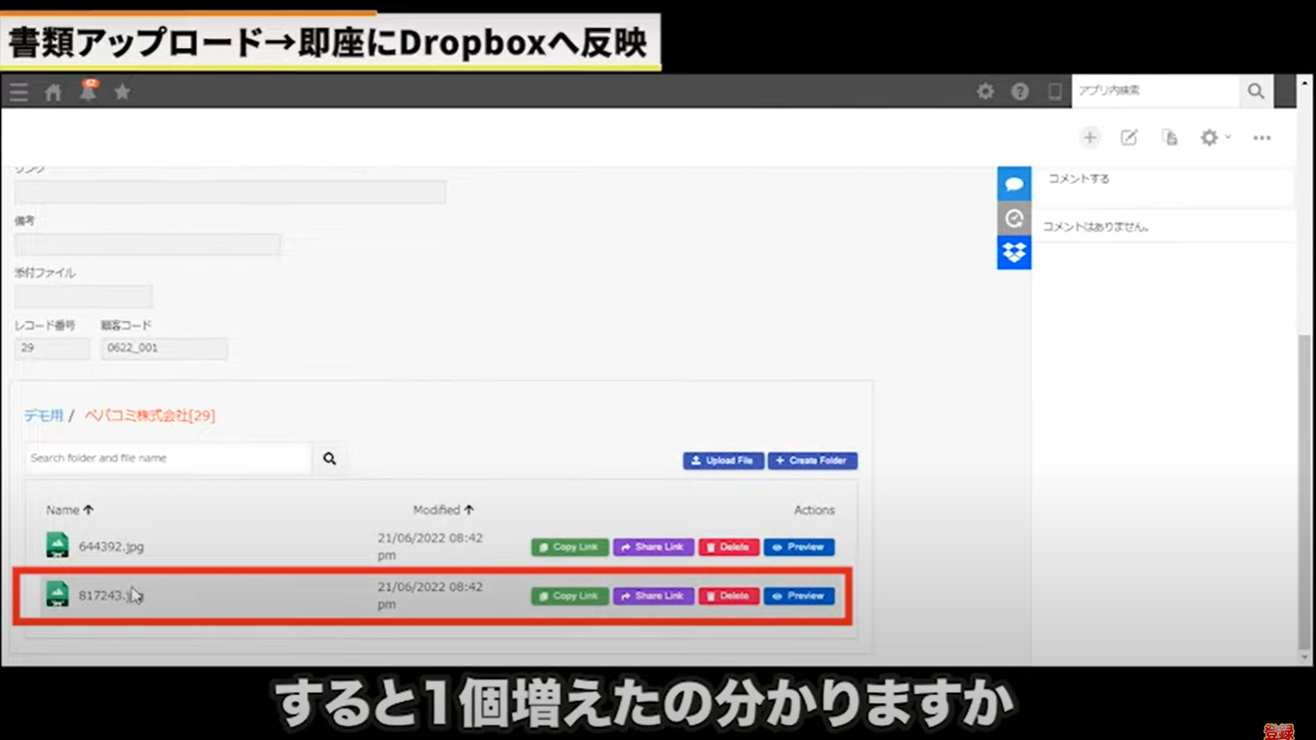Click the Create Folder button
Screen dimensions: 1316x740
(813, 461)
